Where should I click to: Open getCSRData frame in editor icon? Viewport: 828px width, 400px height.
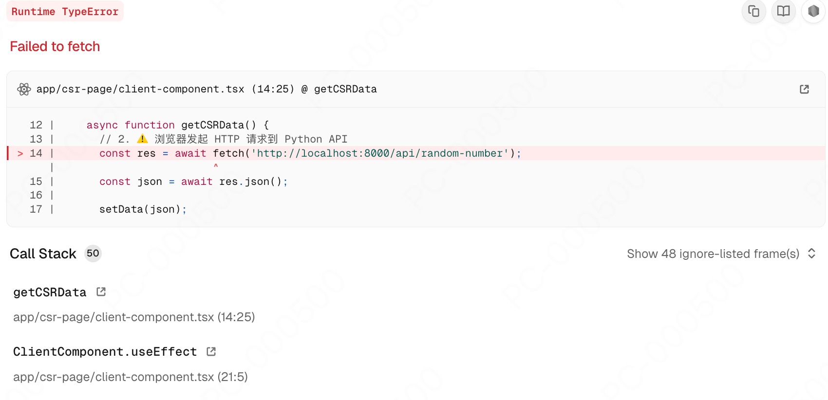101,292
